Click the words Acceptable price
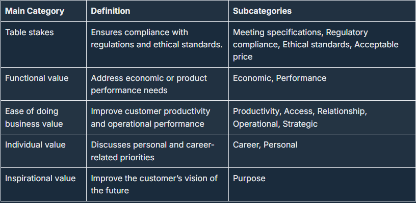416x203 pixels. (316, 50)
